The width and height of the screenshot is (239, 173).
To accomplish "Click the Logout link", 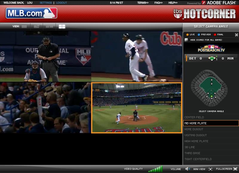I will coord(62,3).
